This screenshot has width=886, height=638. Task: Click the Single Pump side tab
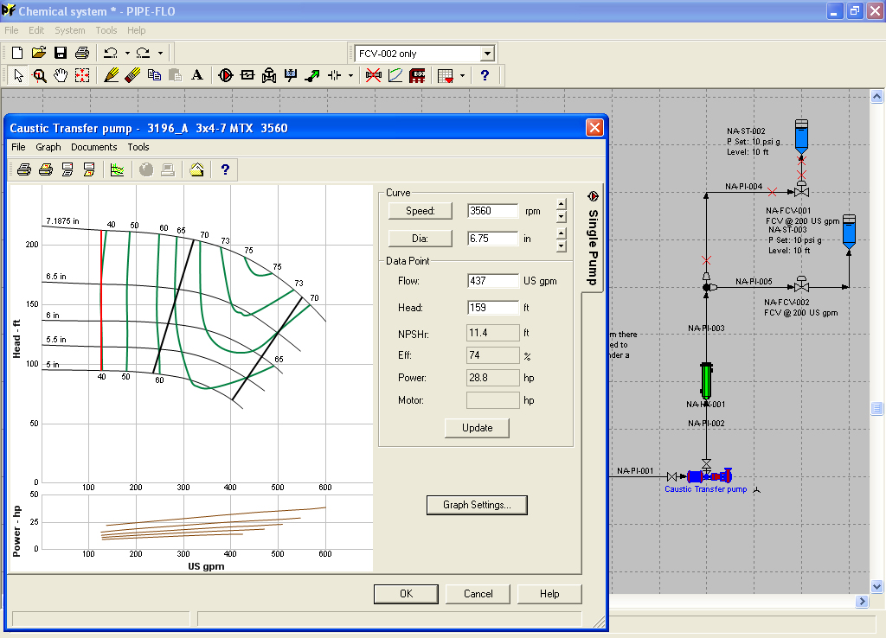point(593,239)
